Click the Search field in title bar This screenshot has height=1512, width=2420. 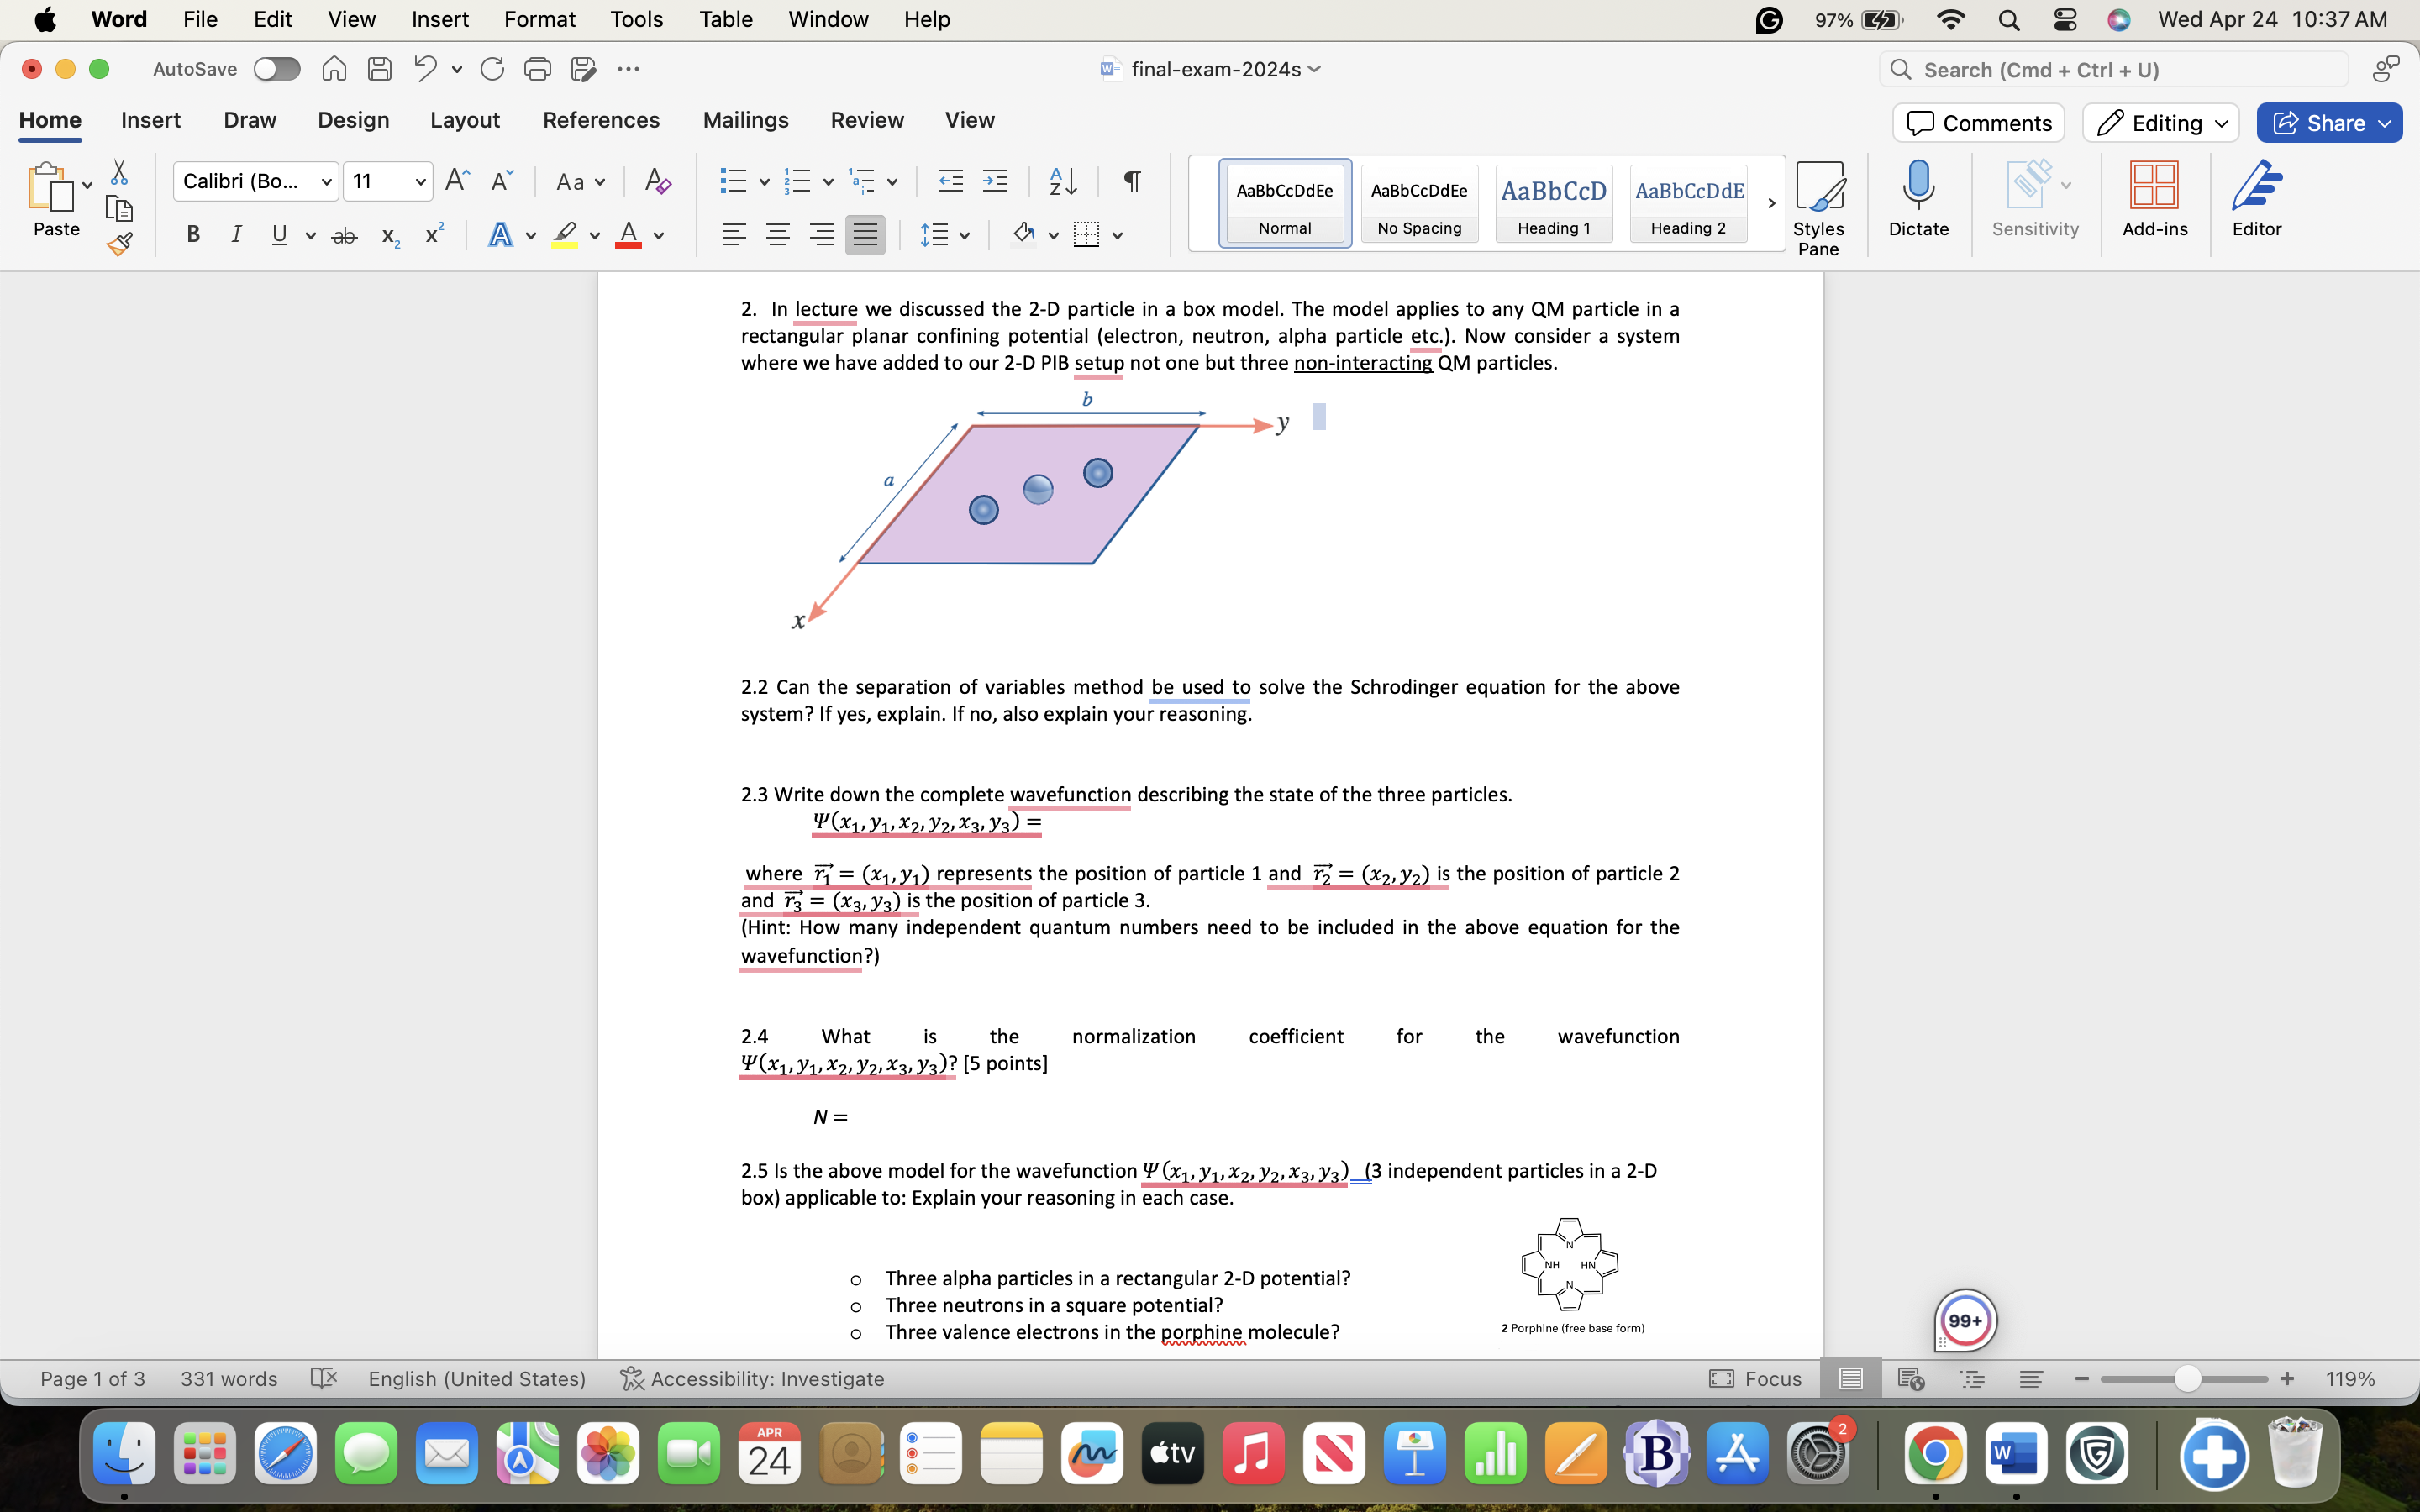2112,69
